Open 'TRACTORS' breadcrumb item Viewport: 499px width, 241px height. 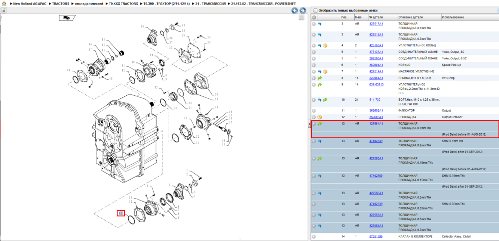point(60,3)
